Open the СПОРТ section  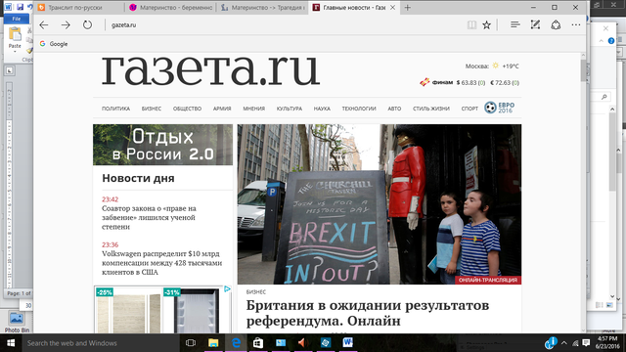[x=469, y=109]
